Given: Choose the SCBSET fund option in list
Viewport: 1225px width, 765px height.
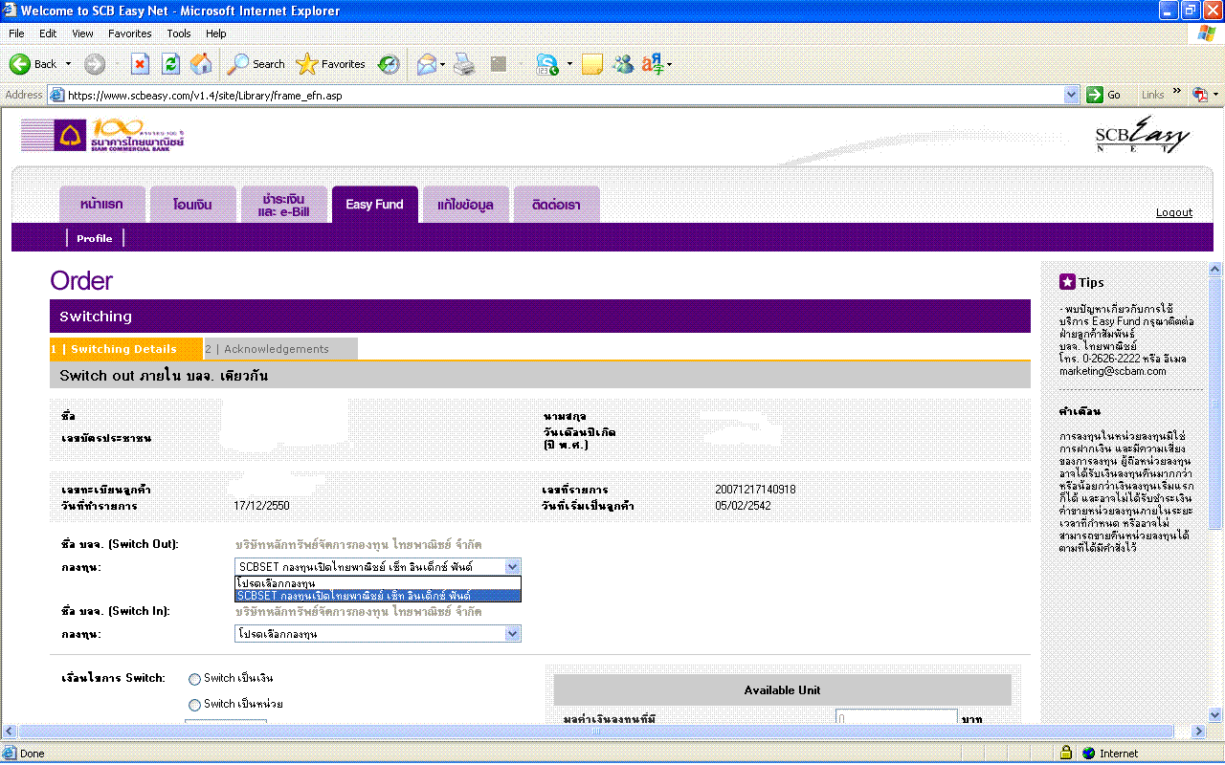Looking at the screenshot, I should coord(378,596).
